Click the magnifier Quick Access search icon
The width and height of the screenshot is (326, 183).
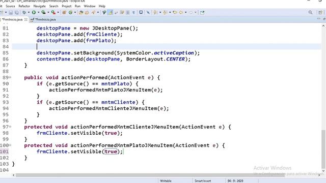tap(310, 12)
